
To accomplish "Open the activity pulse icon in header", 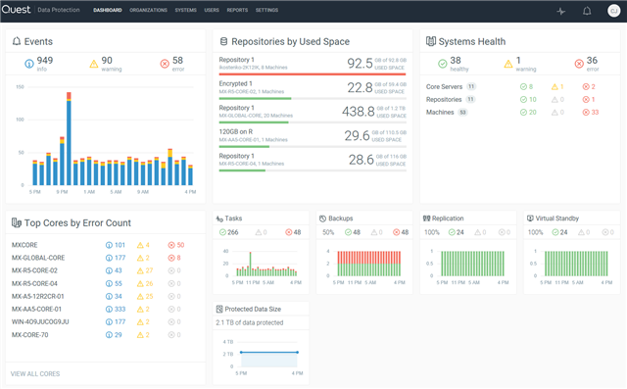I will tap(561, 11).
